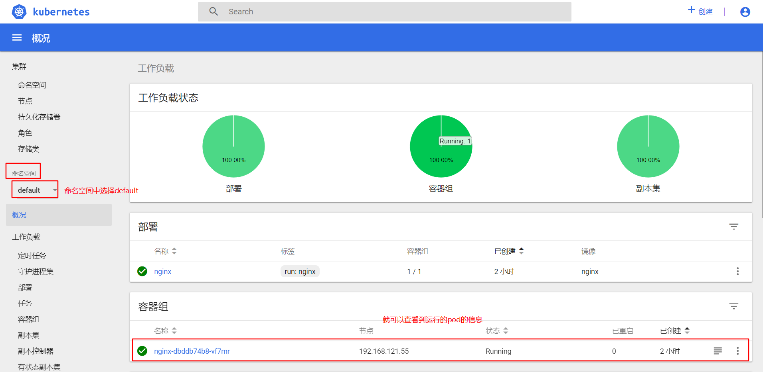
Task: Click the run: nginx label chip
Action: (300, 271)
